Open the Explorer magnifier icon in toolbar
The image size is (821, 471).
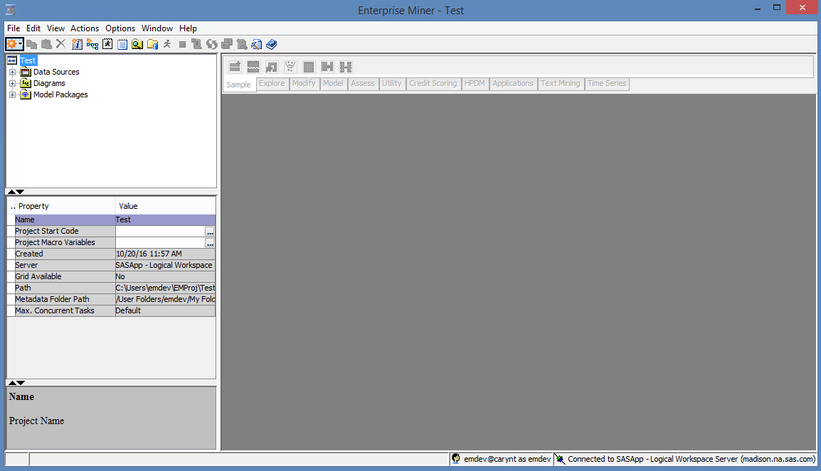tap(137, 44)
